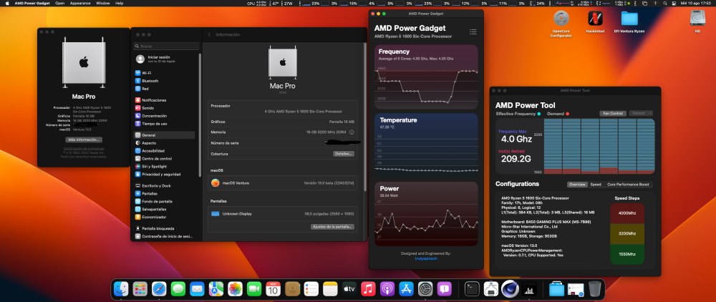Open the Help menu
This screenshot has height=302, width=716.
[x=119, y=3]
